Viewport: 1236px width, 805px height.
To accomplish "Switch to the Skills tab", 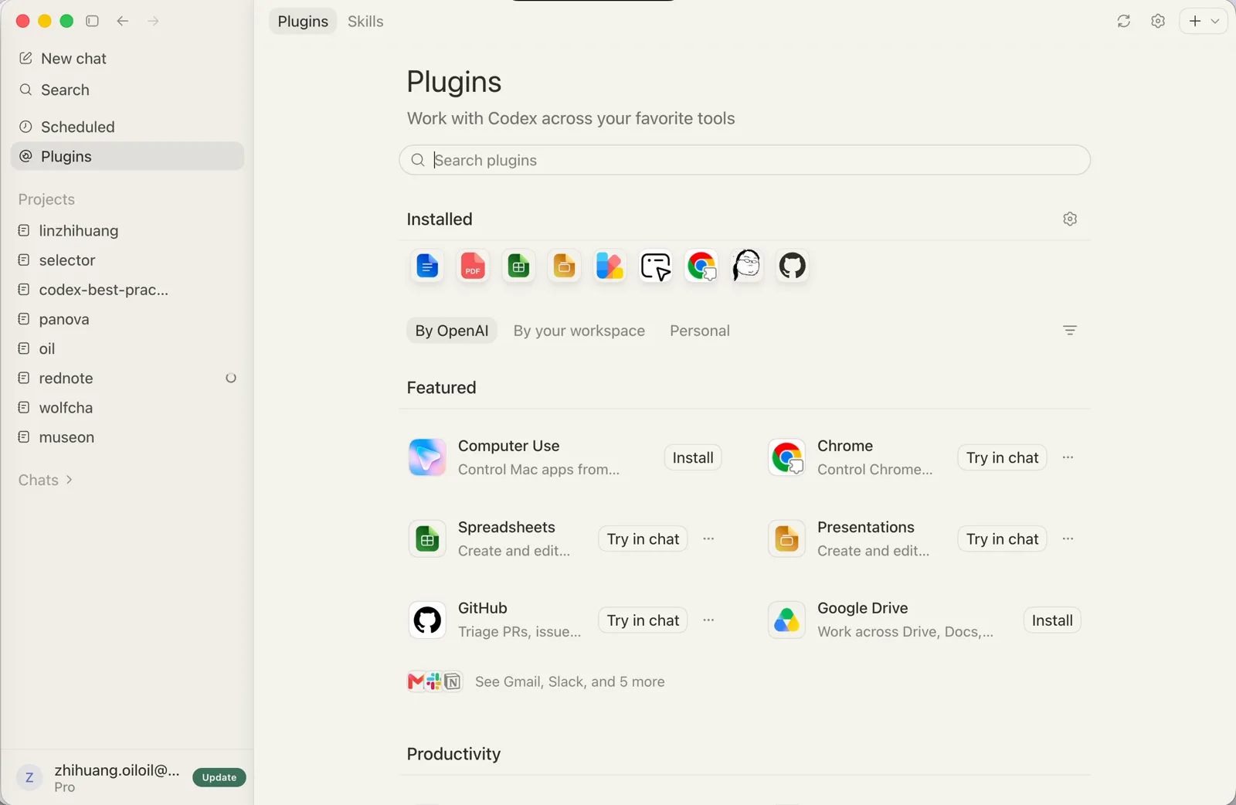I will tap(365, 22).
